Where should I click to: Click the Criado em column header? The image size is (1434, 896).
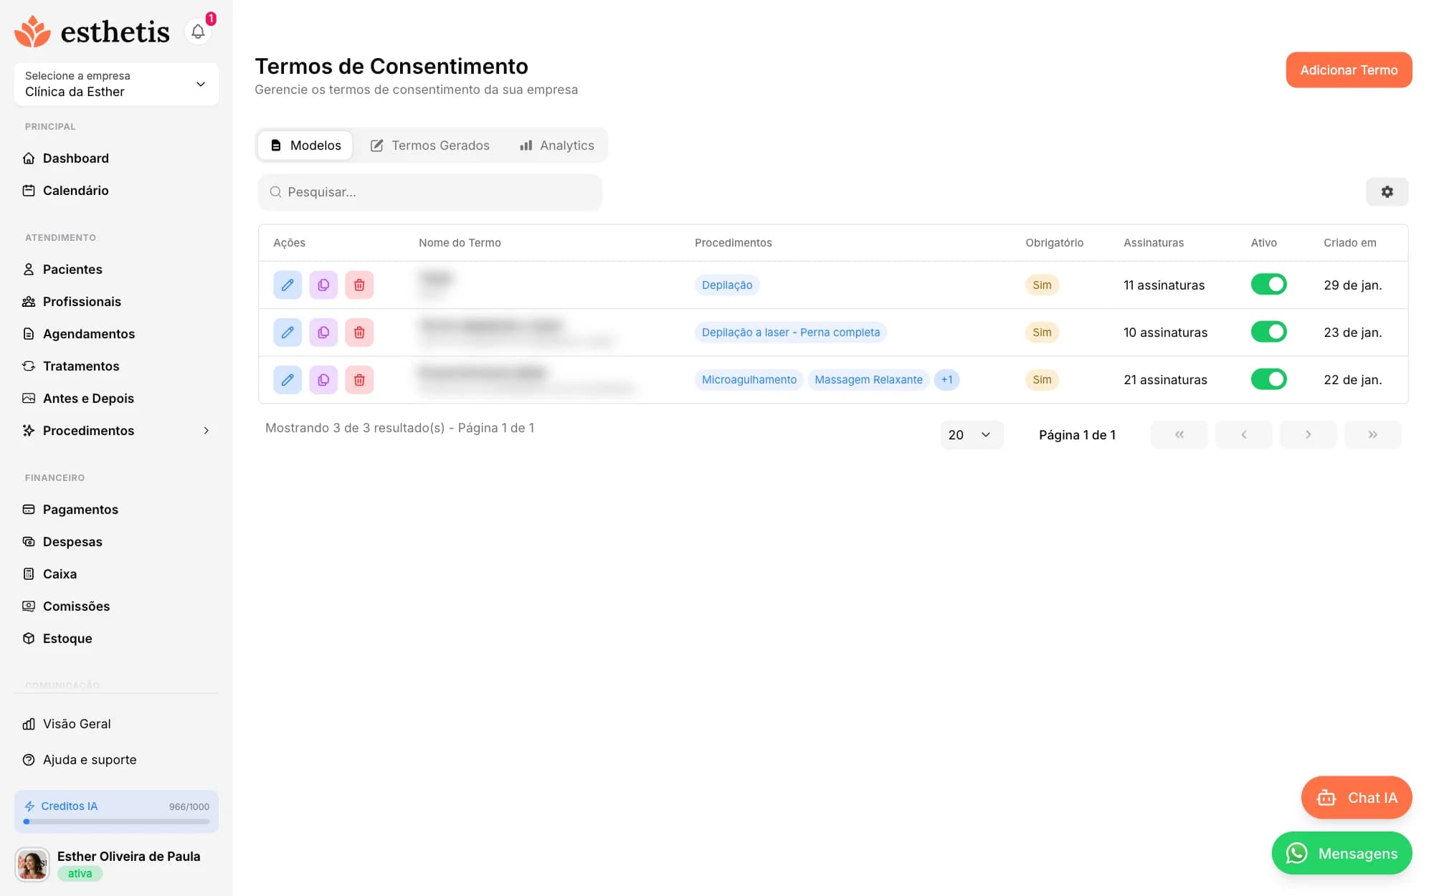pyautogui.click(x=1350, y=243)
